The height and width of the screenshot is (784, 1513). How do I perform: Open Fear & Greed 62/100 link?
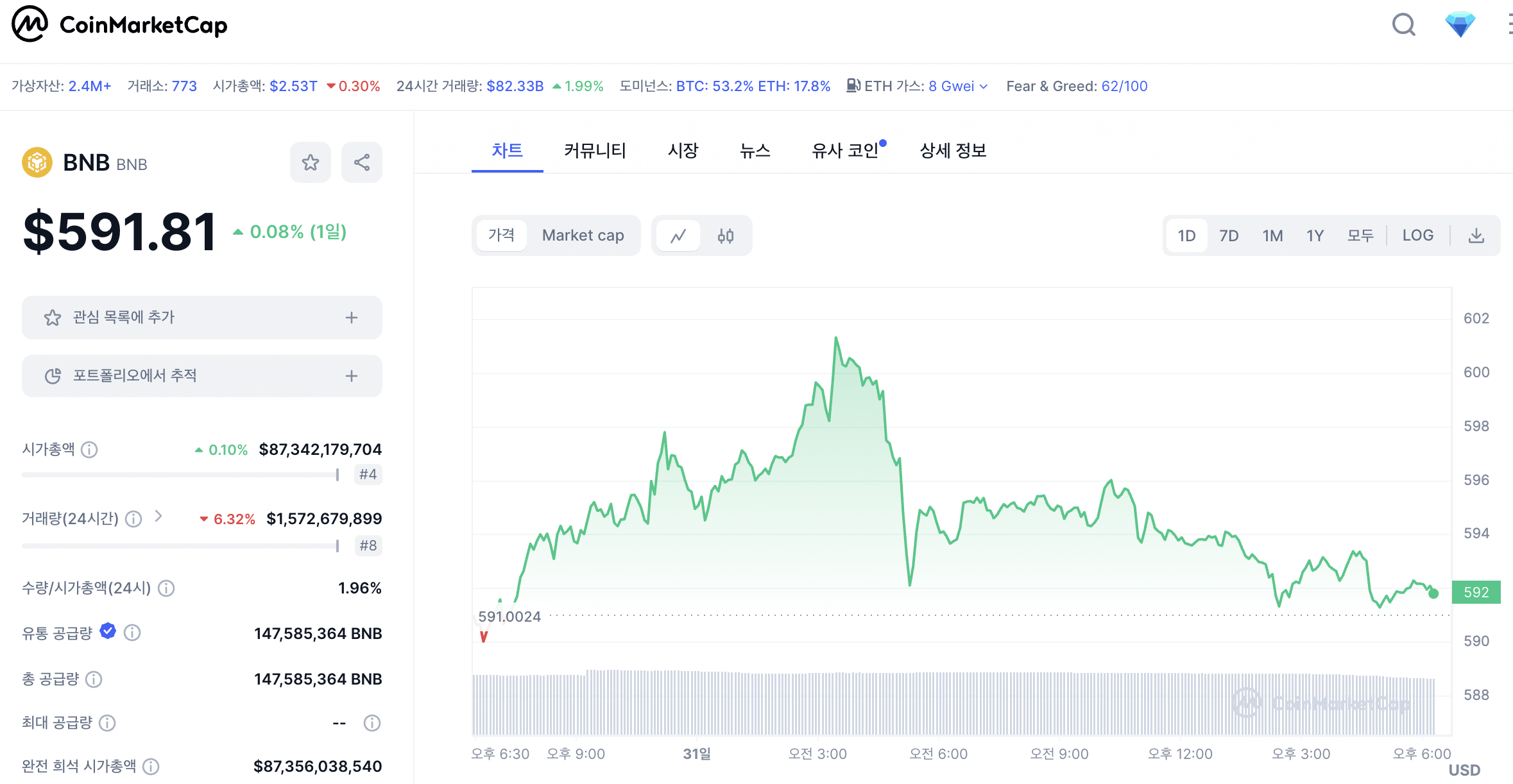(x=1124, y=86)
